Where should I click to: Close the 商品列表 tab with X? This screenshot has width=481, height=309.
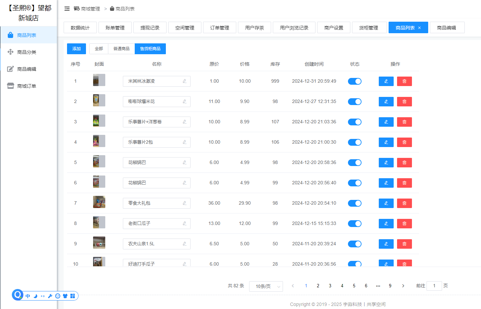[x=419, y=28]
